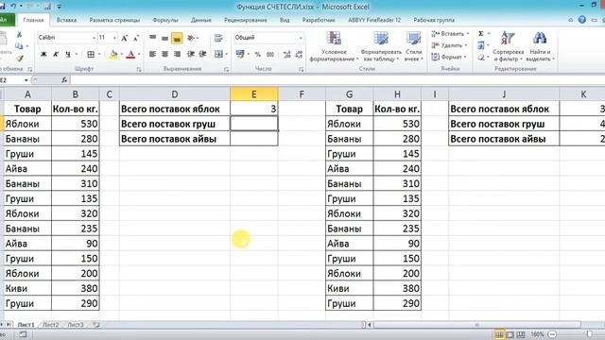Click the Format Painter brush icon

19,59
